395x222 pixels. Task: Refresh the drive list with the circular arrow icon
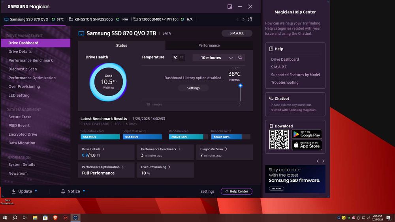tap(250, 19)
